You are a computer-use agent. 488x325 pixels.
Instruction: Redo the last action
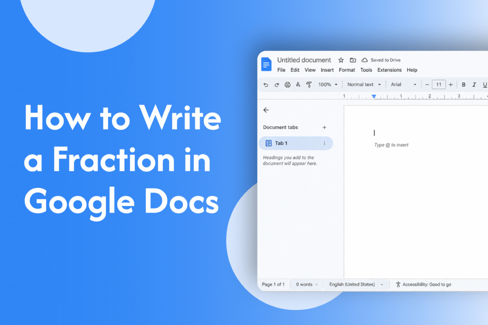pyautogui.click(x=276, y=84)
